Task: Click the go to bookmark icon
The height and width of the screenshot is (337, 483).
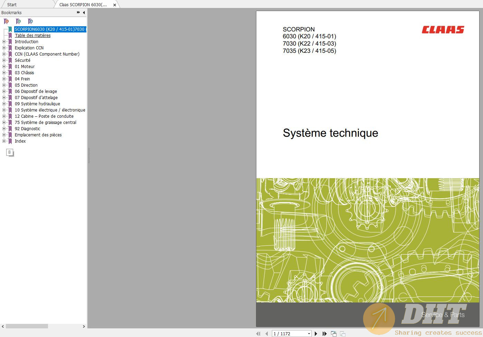Action: [x=30, y=21]
